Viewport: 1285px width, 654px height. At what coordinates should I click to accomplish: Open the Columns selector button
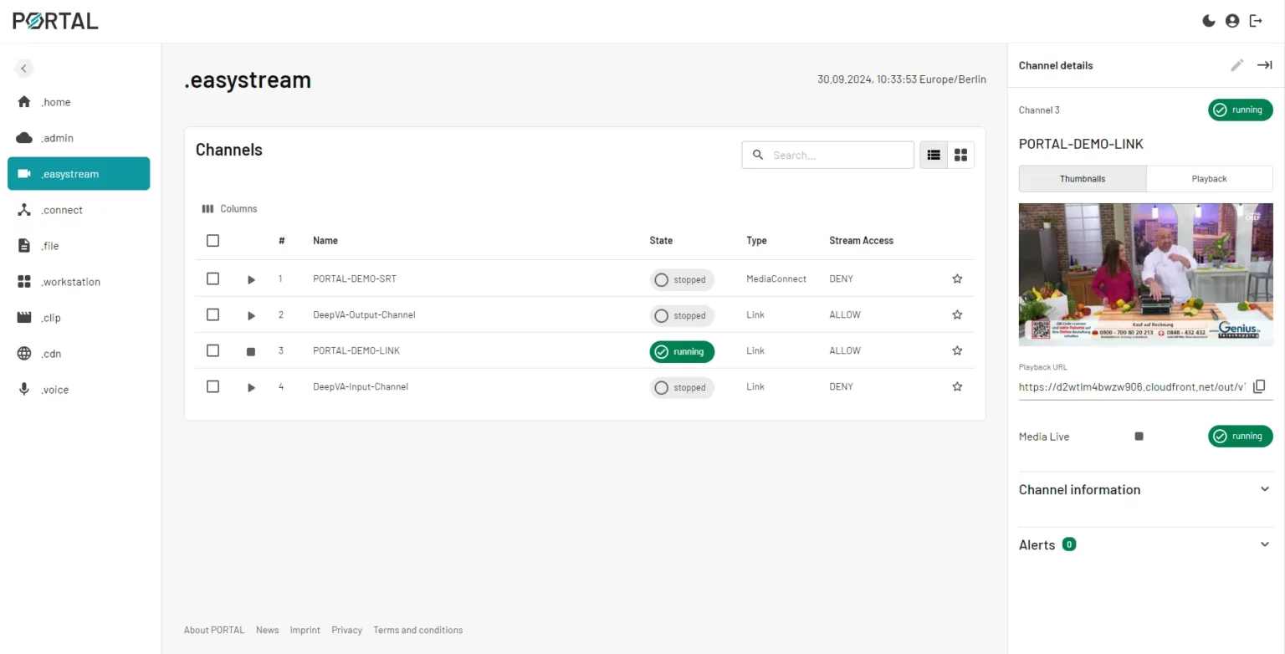pyautogui.click(x=230, y=209)
